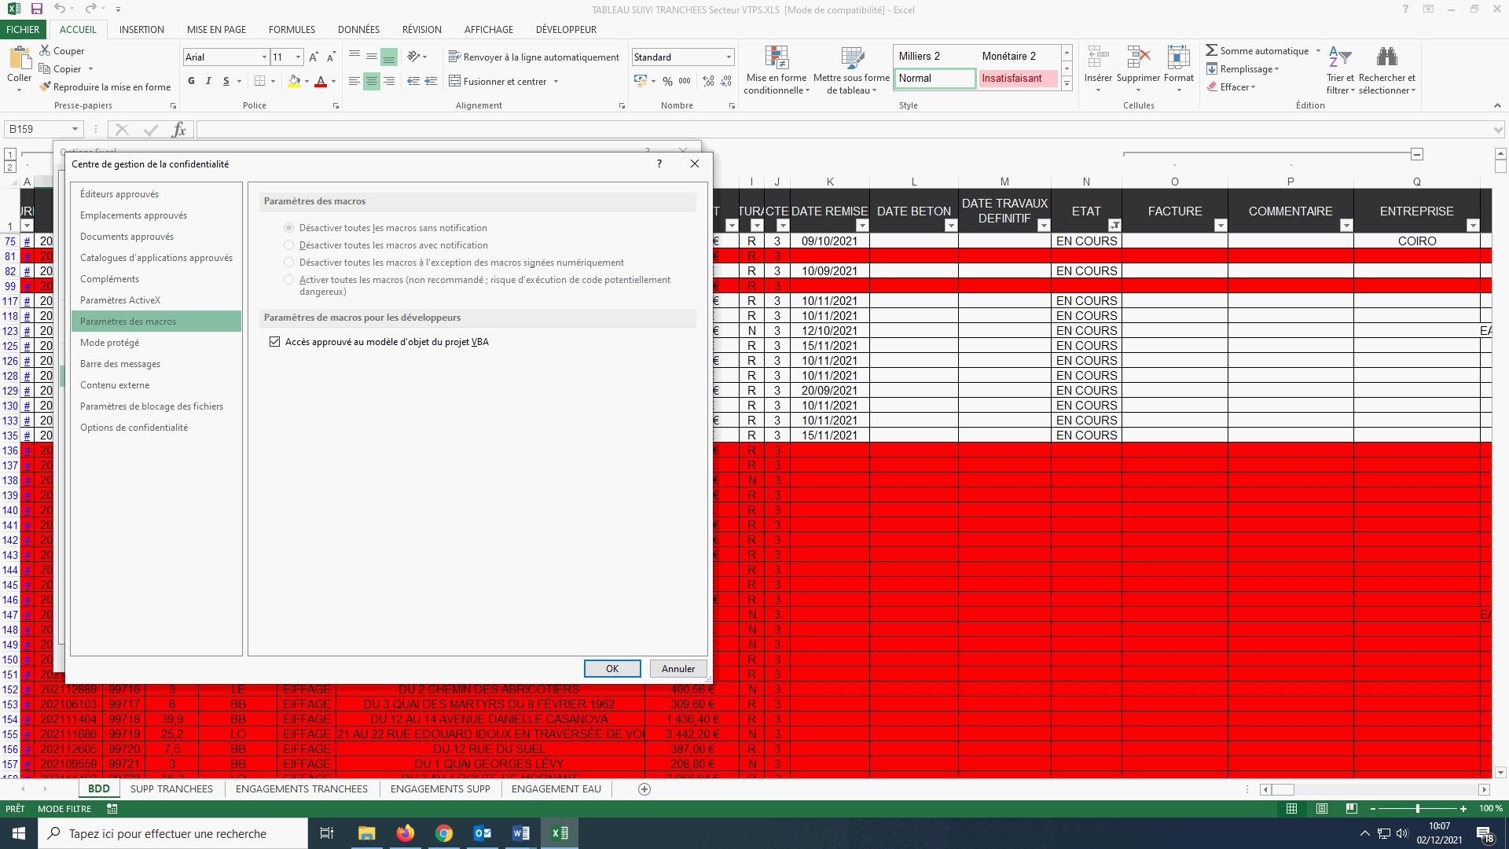
Task: Click OK in the confidentiality center dialog
Action: point(611,669)
